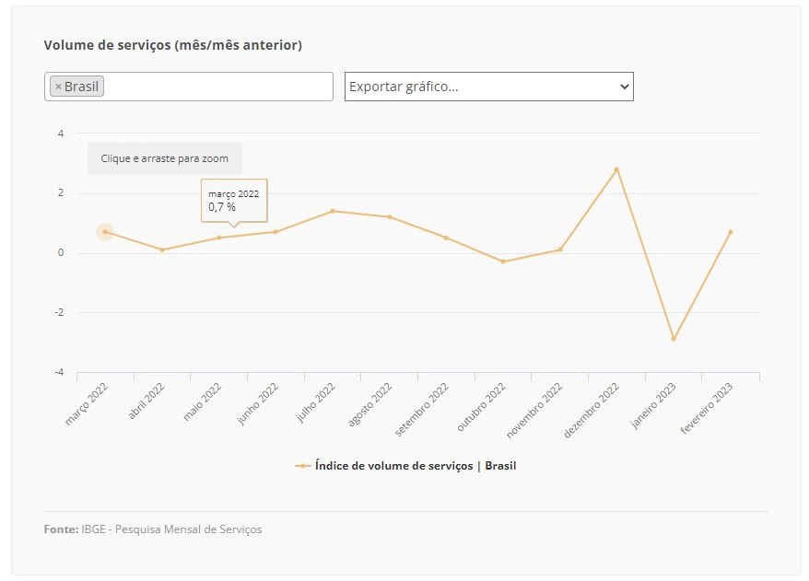This screenshot has height=581, width=809.
Task: Open the Exportar gráfico dropdown
Action: pyautogui.click(x=488, y=87)
